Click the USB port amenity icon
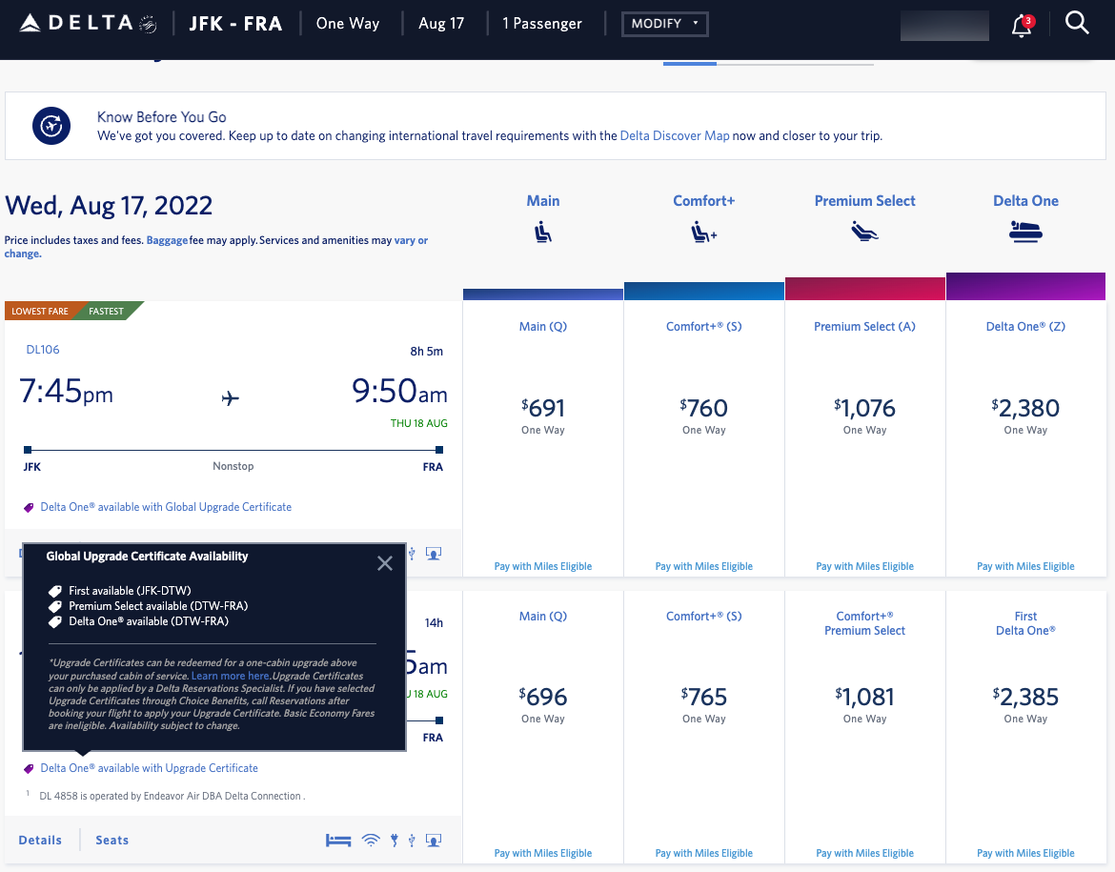 point(411,840)
